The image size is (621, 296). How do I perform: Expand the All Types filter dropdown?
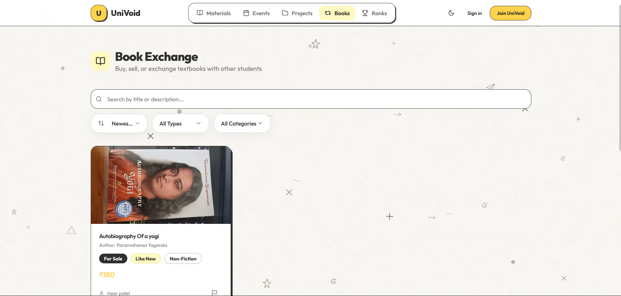(x=180, y=123)
